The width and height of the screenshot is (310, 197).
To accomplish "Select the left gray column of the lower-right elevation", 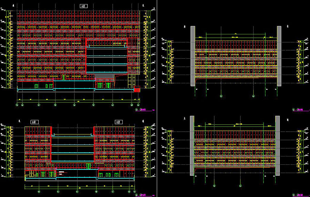I will coord(192,146).
